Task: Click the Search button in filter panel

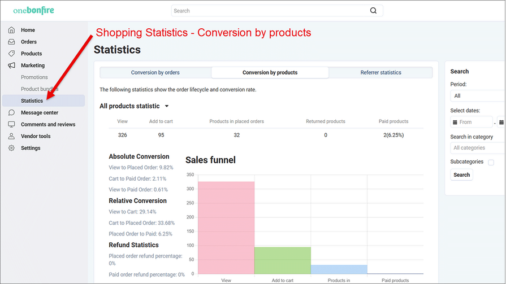Action: point(461,175)
